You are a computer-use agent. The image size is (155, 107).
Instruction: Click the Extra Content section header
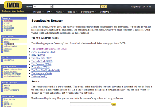(14, 37)
